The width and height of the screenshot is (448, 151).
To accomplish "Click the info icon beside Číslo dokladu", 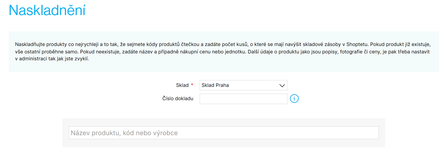I will [x=294, y=99].
